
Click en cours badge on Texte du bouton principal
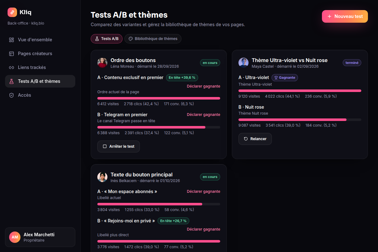[x=210, y=177]
